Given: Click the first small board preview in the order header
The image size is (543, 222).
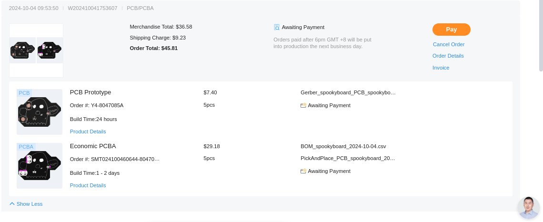Looking at the screenshot, I should click(x=22, y=50).
